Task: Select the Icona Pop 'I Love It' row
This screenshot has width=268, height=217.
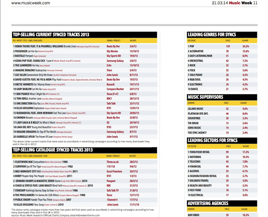Action: point(85,60)
